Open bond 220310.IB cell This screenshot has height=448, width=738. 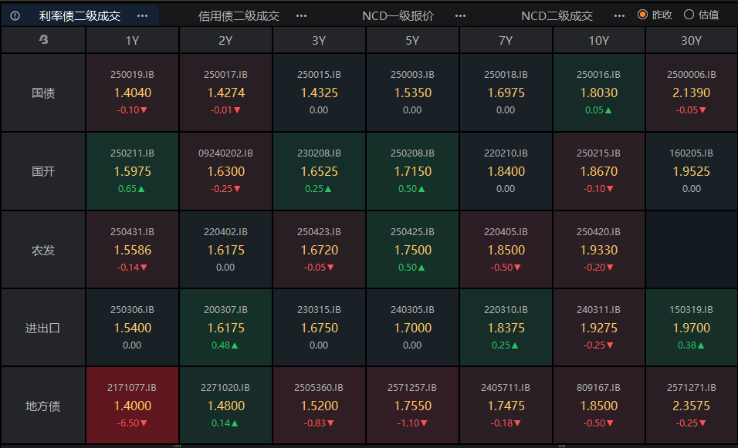pos(506,328)
